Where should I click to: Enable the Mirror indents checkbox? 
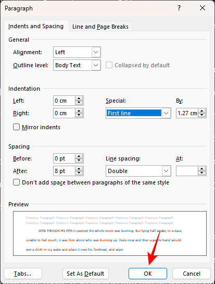pos(17,127)
